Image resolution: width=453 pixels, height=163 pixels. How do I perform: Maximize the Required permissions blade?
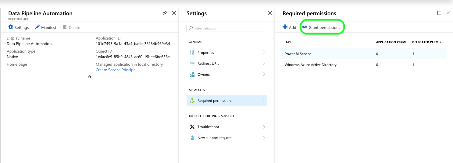click(439, 13)
